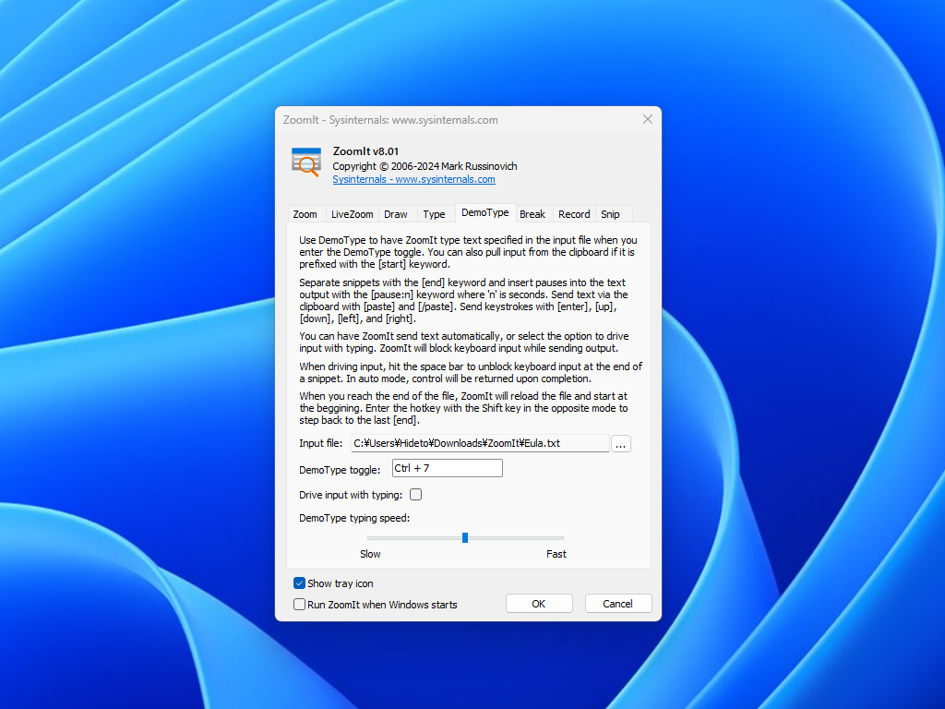
Task: Click the DemoType toggle hotkey field
Action: (x=447, y=468)
